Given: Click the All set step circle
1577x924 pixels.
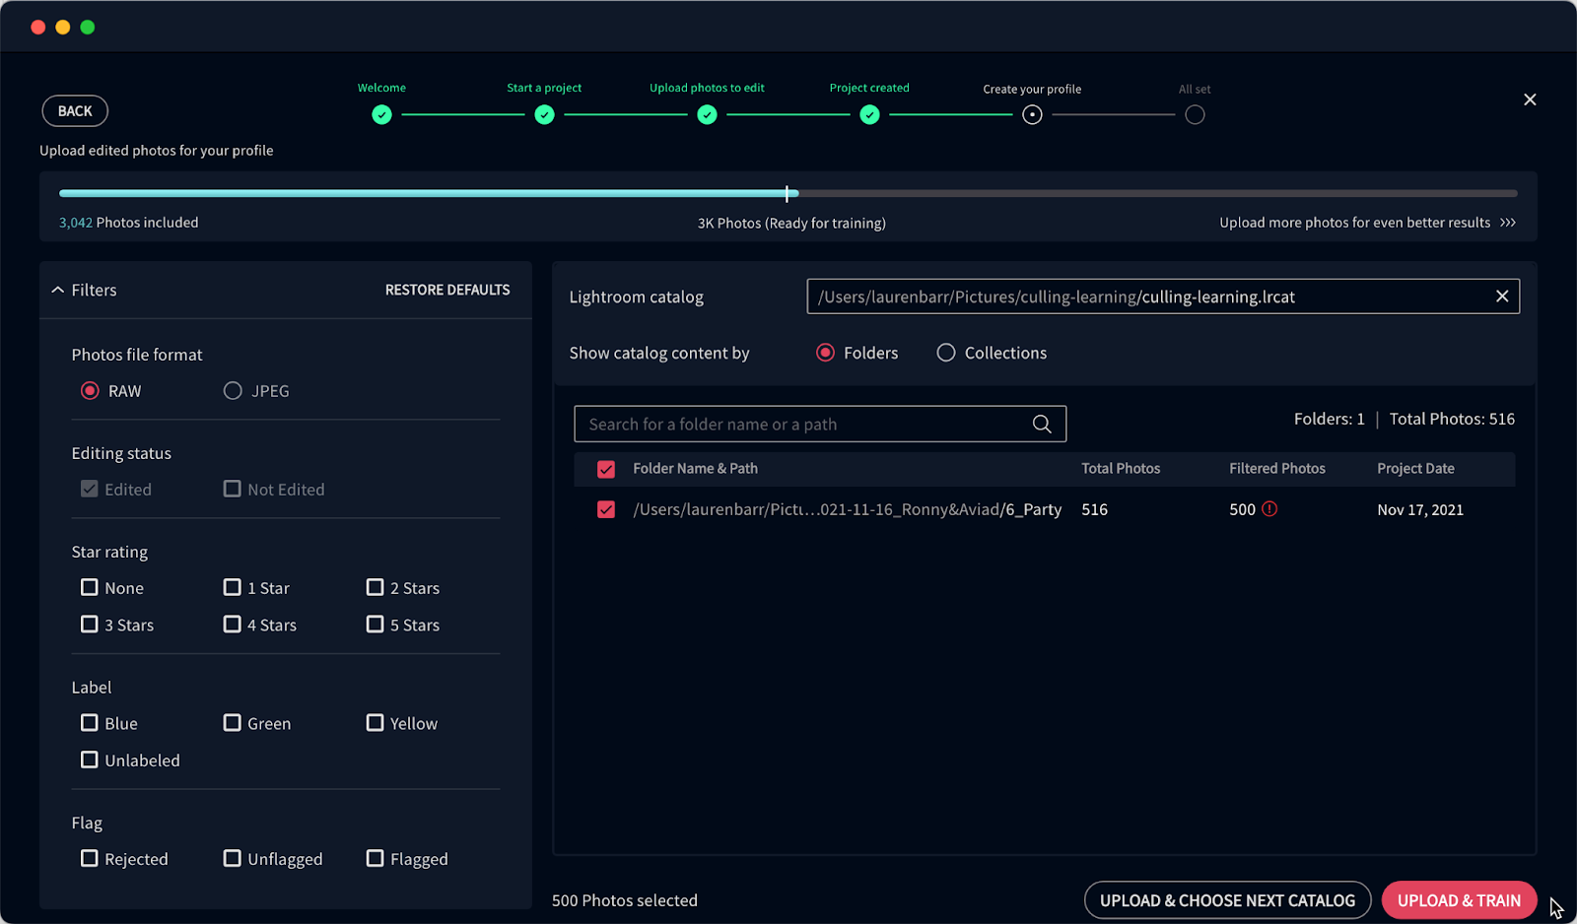Looking at the screenshot, I should [1195, 115].
